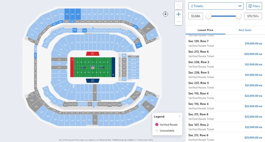Collapse the Legend panel with its chevron
Viewport: 265px width, 142px height.
[180, 116]
